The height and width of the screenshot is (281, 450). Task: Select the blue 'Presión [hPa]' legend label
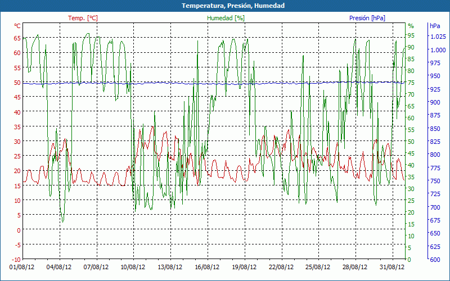[367, 18]
